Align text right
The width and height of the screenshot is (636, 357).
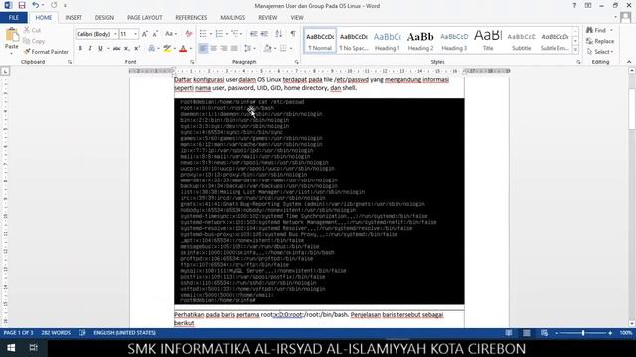point(223,49)
